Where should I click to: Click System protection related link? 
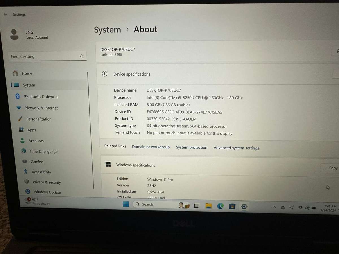[x=192, y=147]
